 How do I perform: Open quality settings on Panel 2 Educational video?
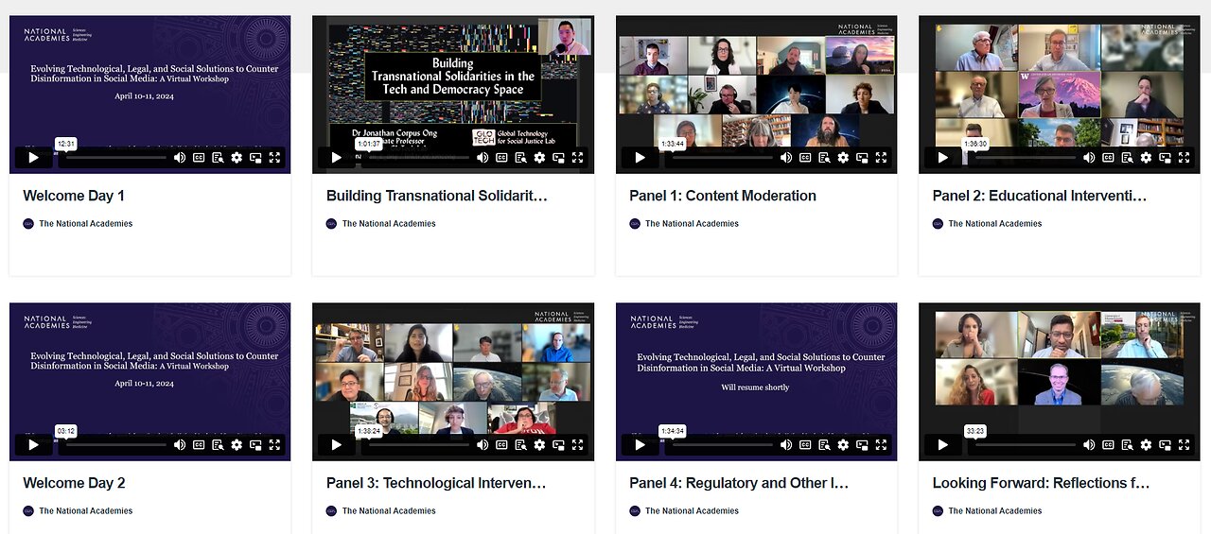click(x=1146, y=158)
